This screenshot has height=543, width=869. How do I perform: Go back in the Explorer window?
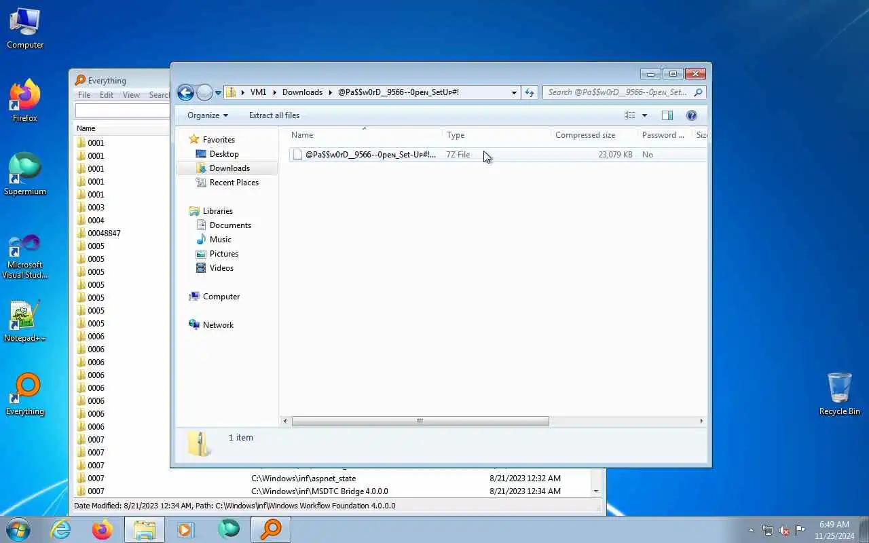pyautogui.click(x=185, y=92)
